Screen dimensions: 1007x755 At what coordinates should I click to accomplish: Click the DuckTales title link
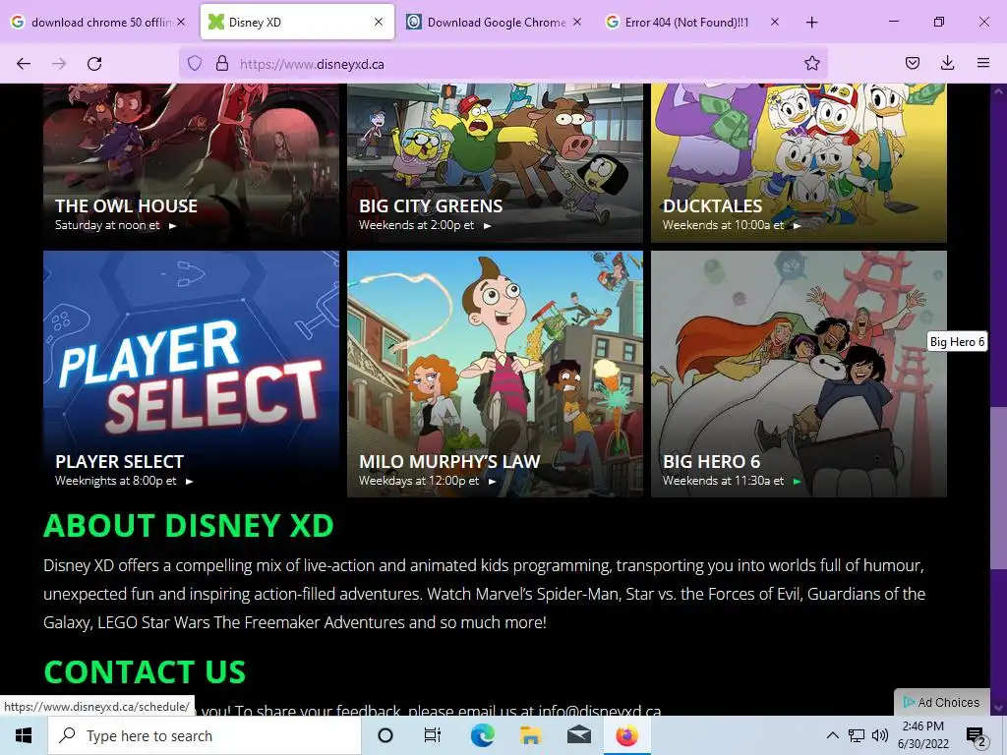pos(712,206)
